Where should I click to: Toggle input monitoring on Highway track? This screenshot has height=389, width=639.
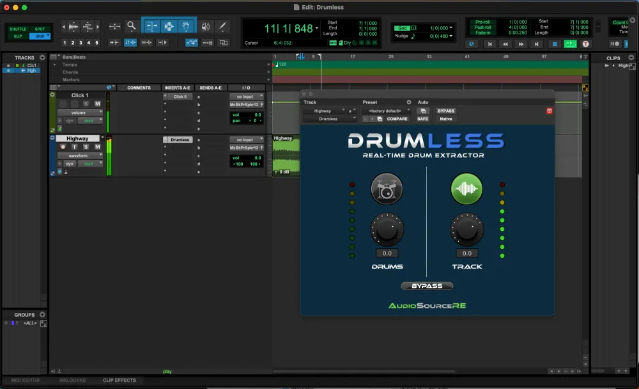tap(74, 147)
